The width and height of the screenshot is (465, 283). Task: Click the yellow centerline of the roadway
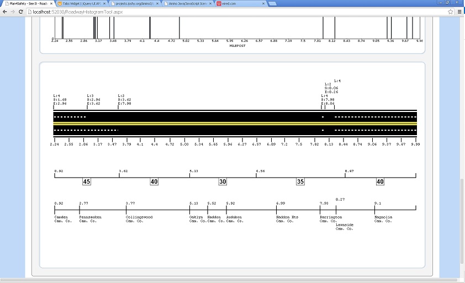(235, 123)
